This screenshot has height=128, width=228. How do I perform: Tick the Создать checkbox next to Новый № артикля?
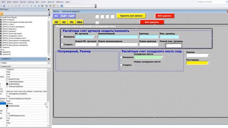[62, 44]
